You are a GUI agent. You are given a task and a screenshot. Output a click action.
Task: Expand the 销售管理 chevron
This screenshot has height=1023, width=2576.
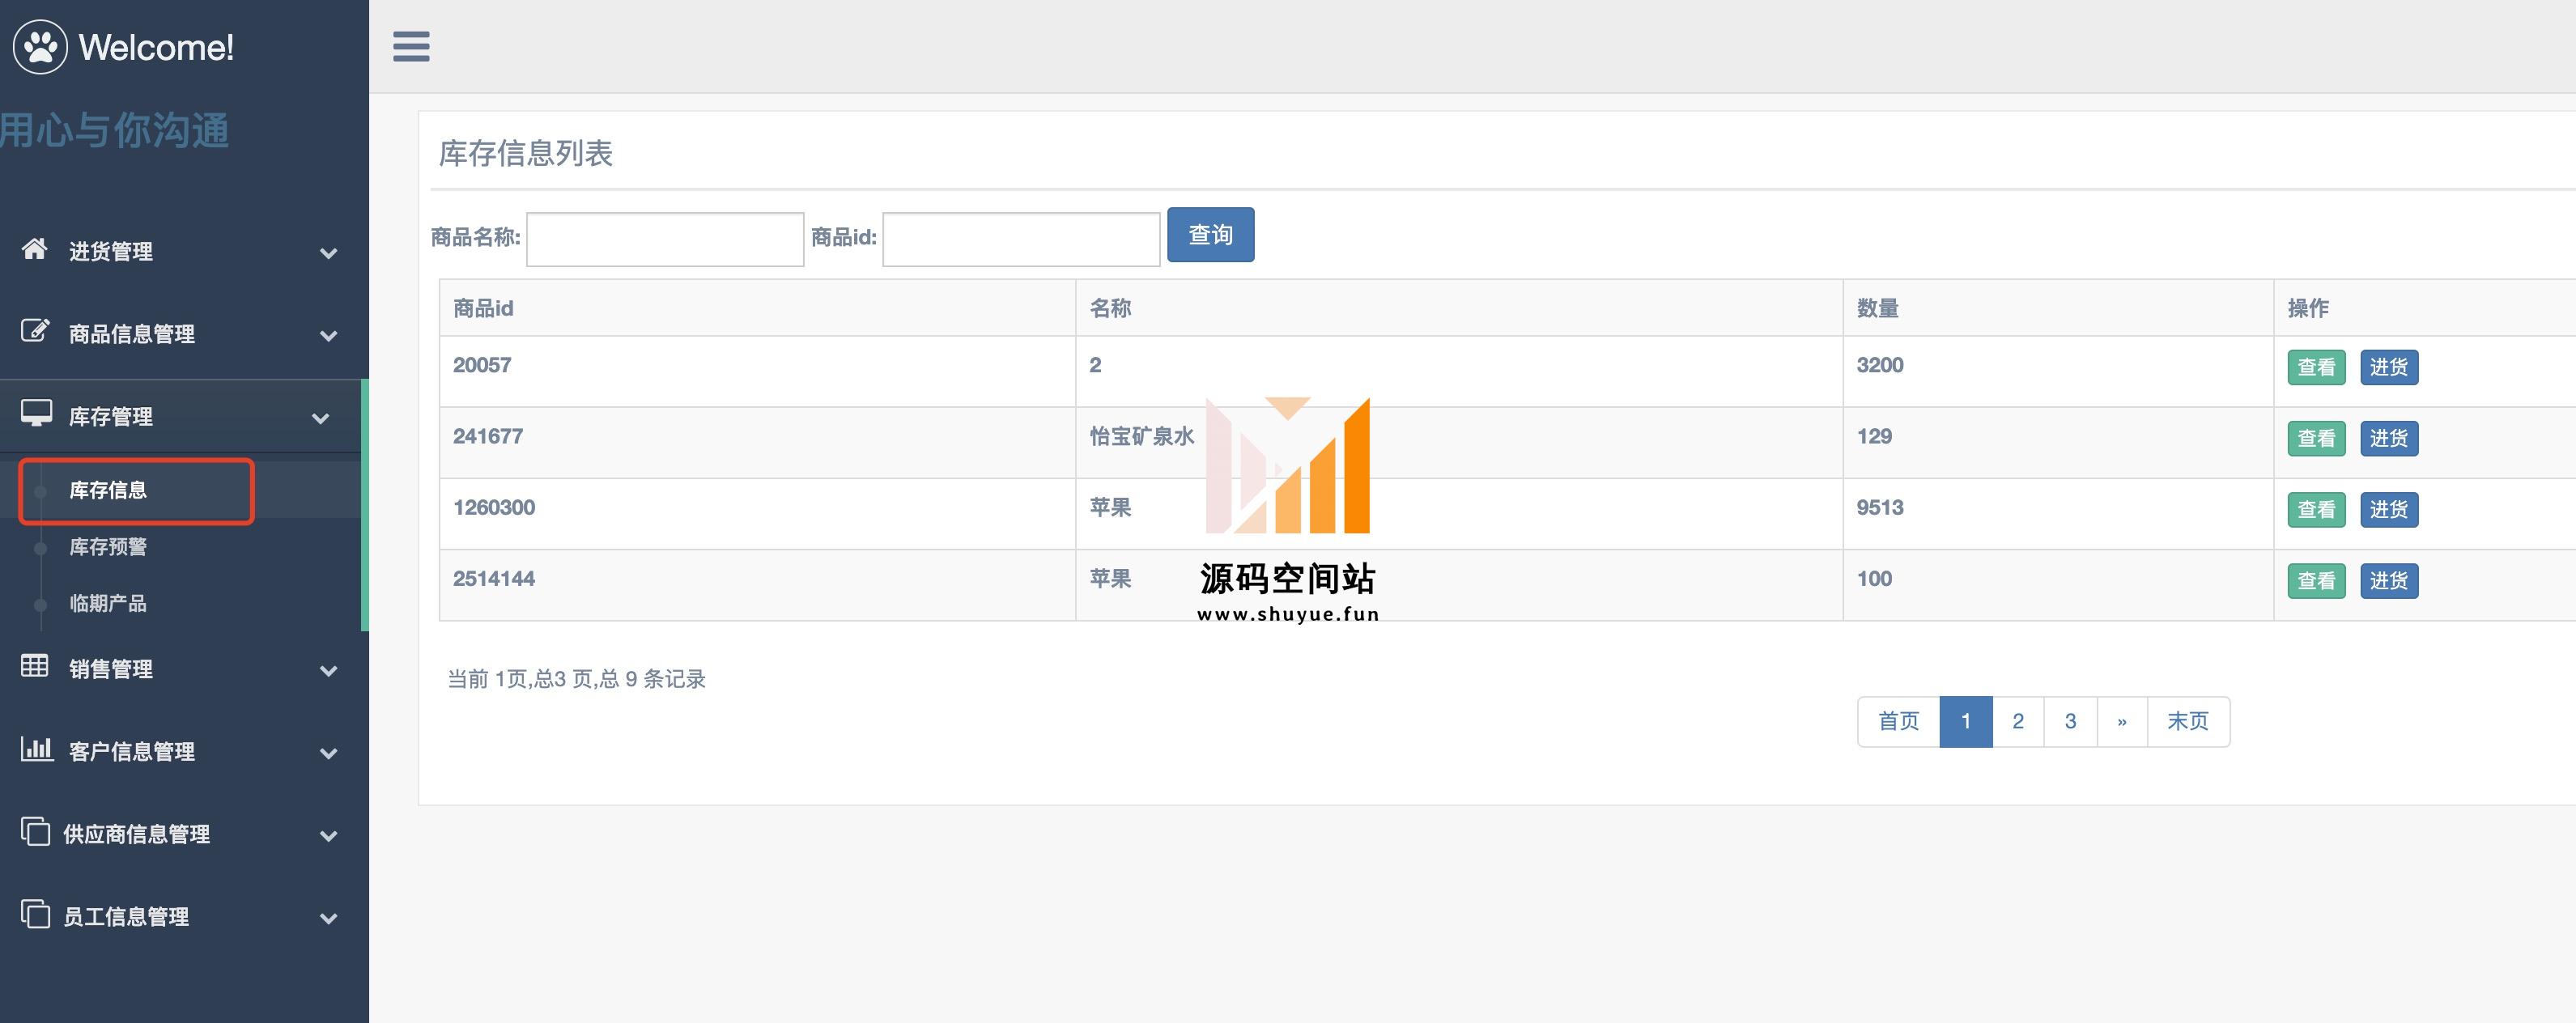pos(328,671)
